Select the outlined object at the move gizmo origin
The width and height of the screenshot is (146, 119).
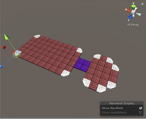click(16, 54)
